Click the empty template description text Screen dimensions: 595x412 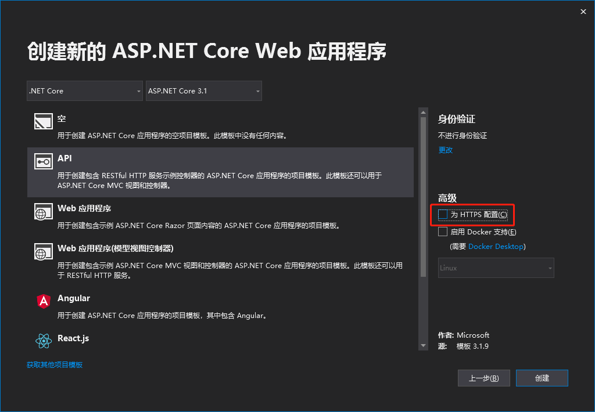pos(173,136)
